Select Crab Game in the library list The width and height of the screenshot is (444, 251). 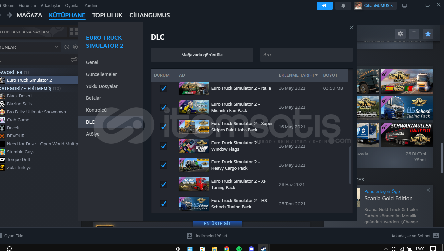[x=18, y=120]
